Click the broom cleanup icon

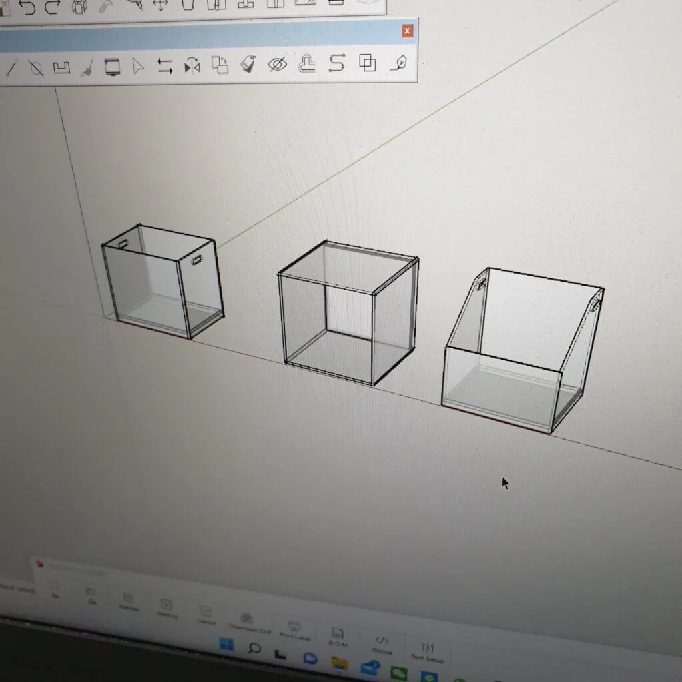click(x=87, y=68)
